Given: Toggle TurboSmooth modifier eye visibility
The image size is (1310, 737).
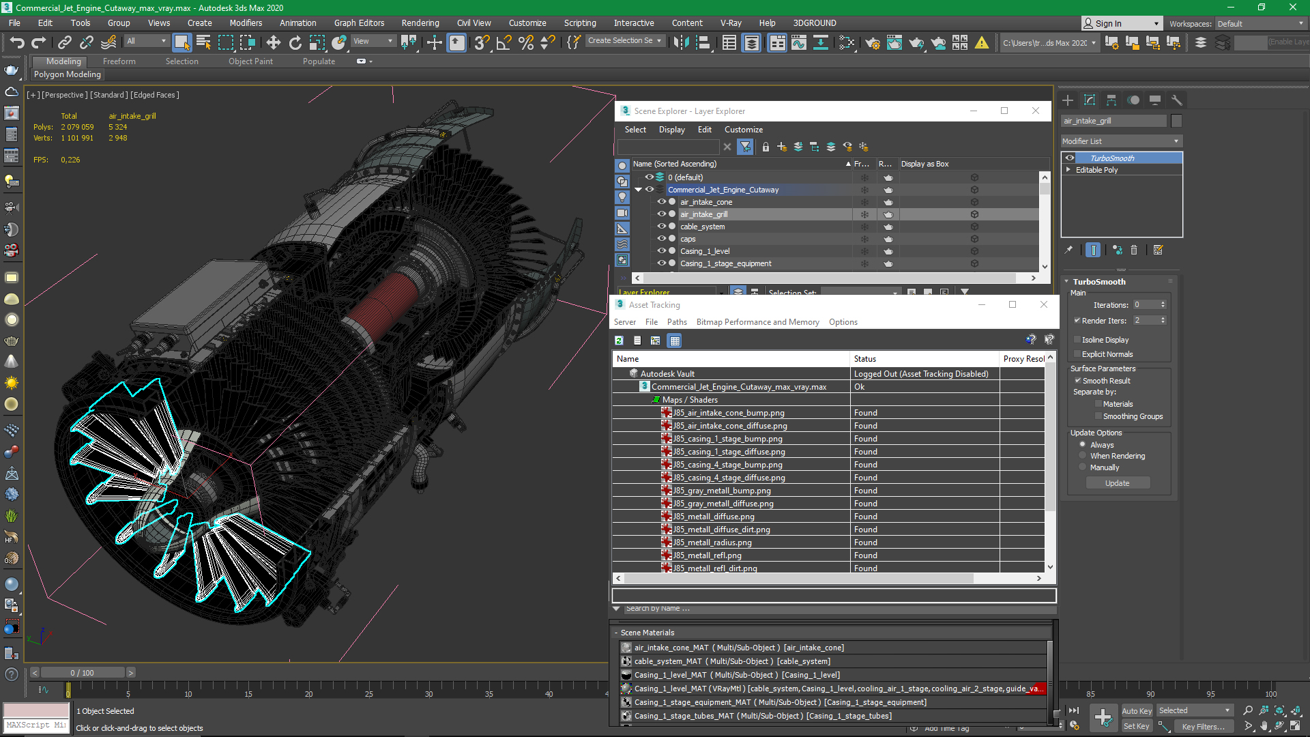Looking at the screenshot, I should 1069,158.
